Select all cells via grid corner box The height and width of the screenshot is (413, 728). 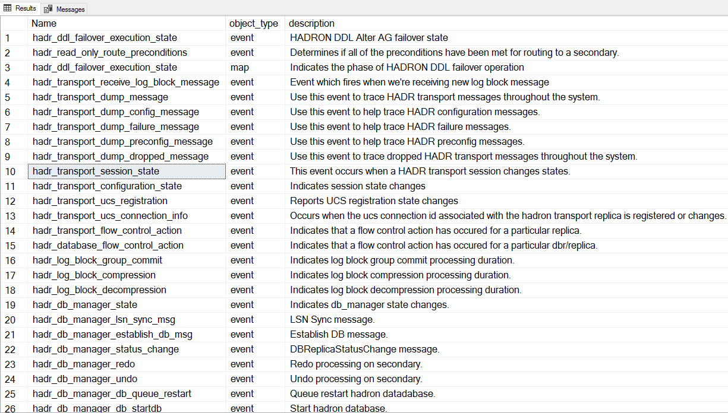coord(14,24)
